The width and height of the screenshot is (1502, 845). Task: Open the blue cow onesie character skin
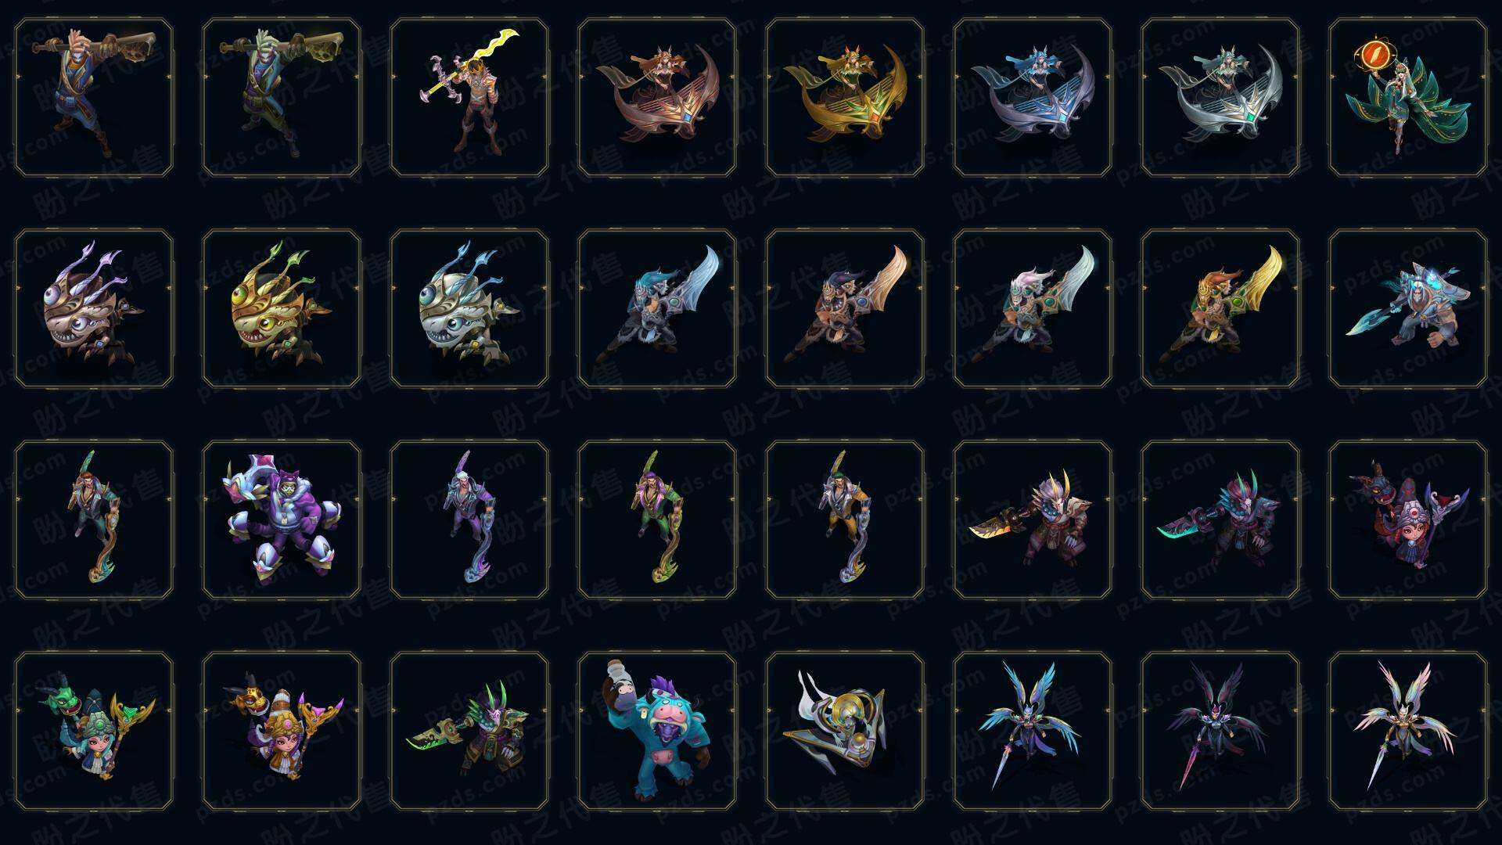(x=657, y=731)
